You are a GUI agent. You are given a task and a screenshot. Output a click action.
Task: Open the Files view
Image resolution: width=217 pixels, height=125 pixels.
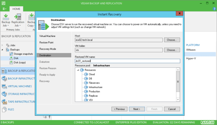click(x=18, y=110)
